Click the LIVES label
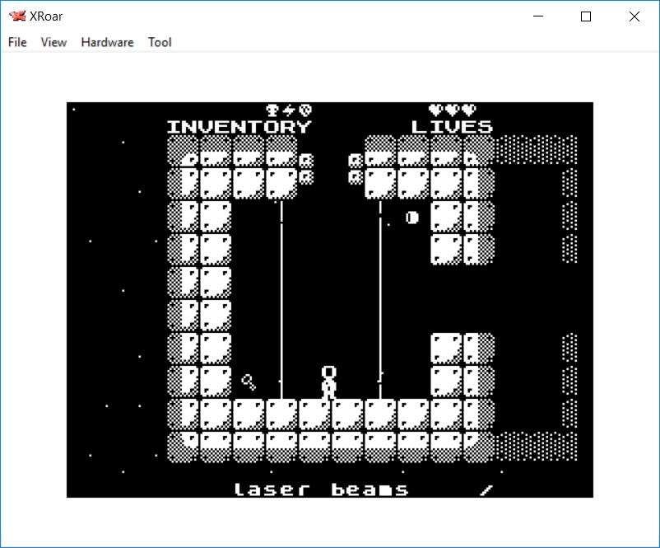The height and width of the screenshot is (548, 660). click(x=452, y=127)
